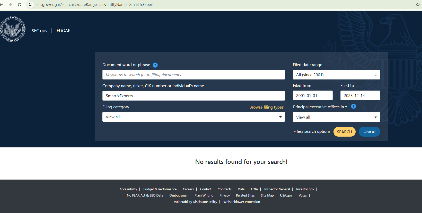Click the browser forward arrow
This screenshot has width=422, height=213.
coord(10,5)
